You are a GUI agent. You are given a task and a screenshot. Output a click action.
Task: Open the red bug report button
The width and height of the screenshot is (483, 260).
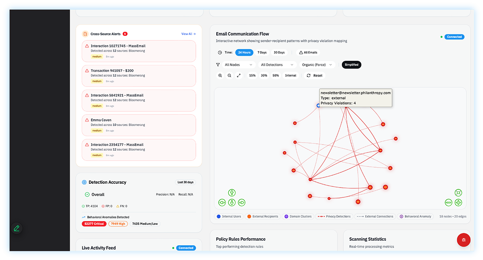tap(463, 240)
